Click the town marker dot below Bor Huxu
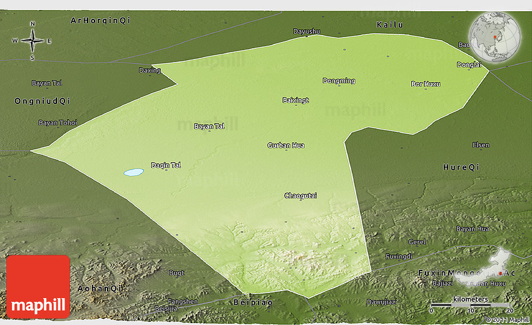 click(x=426, y=89)
